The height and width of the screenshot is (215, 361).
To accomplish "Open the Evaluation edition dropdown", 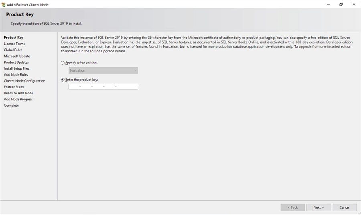I will pyautogui.click(x=103, y=70).
